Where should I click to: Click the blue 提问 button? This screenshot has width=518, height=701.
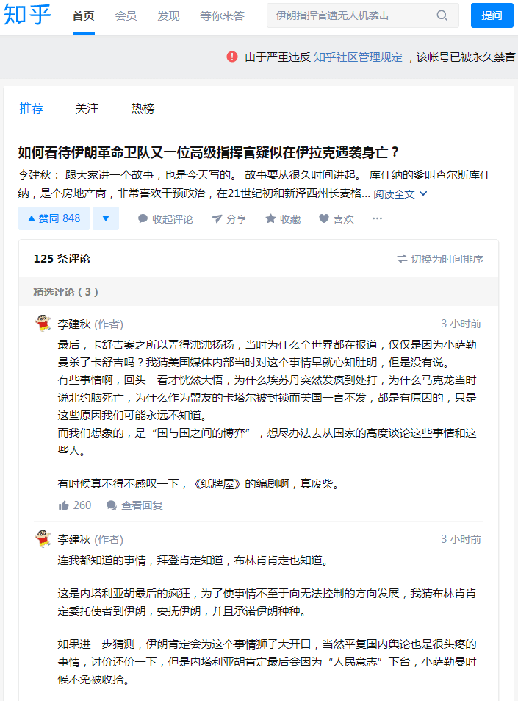[492, 15]
